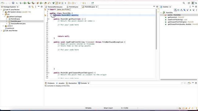The height and width of the screenshot is (111, 198).
Task: Toggle Hide Non-Public Members in Outline
Action: pos(191,10)
